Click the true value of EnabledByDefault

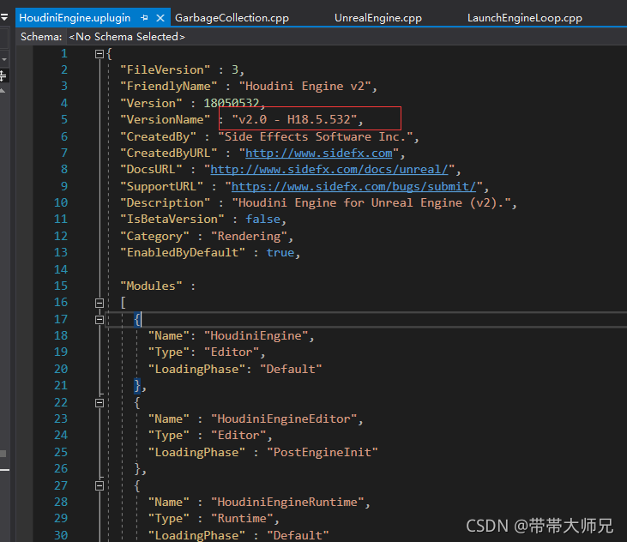[280, 253]
